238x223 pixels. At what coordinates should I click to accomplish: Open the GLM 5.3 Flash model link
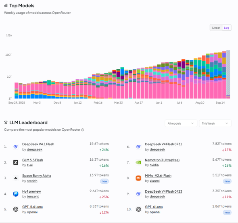(x=33, y=160)
